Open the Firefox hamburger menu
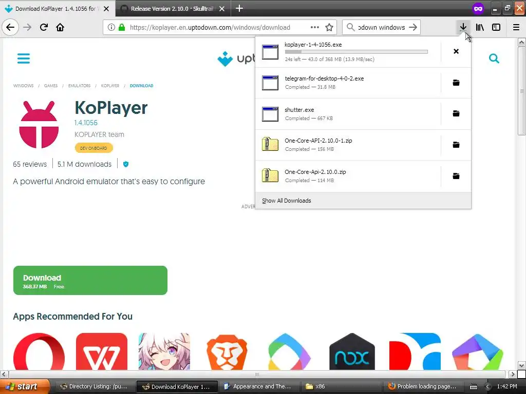Screen dimensions: 526x394 [516, 27]
